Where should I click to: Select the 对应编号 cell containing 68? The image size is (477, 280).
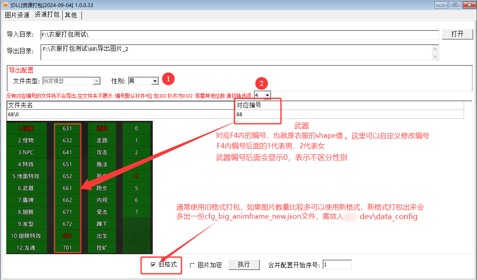pyautogui.click(x=349, y=114)
